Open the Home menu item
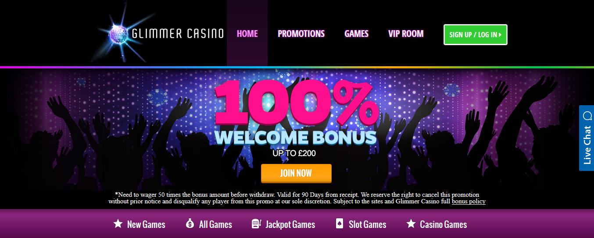This screenshot has width=594, height=238. (247, 34)
